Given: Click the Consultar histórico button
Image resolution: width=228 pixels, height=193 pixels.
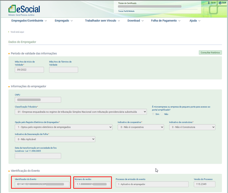Looking at the screenshot, I should point(210,53).
